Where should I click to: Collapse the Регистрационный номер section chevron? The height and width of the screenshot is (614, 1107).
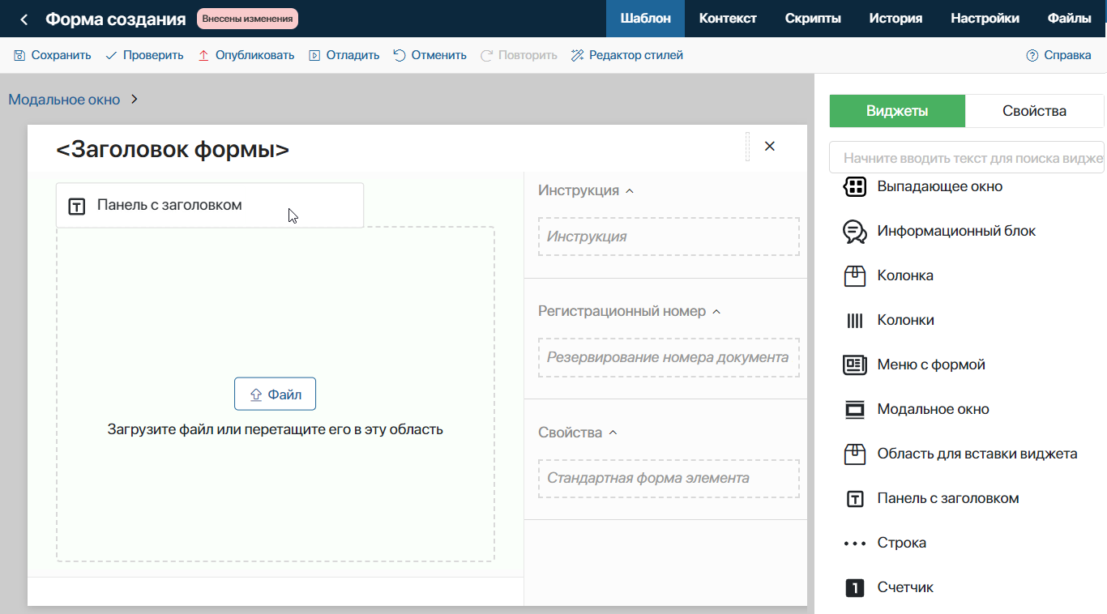[716, 312]
